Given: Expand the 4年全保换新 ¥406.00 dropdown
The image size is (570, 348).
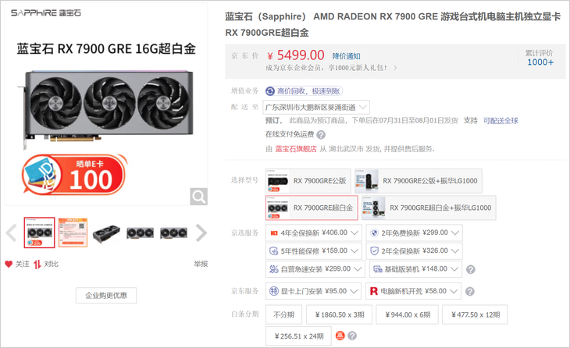Looking at the screenshot, I should [314, 233].
